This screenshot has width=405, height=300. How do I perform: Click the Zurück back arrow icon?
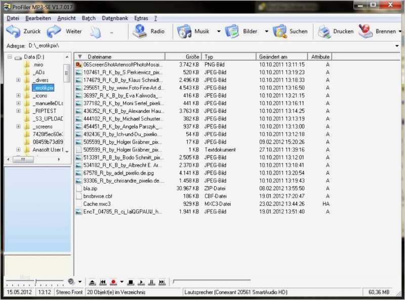[x=13, y=31]
